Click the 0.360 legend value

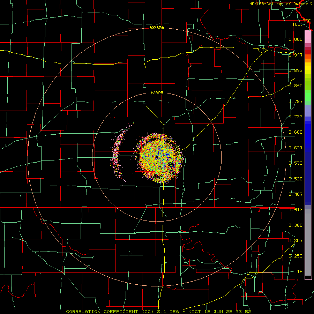(x=296, y=225)
